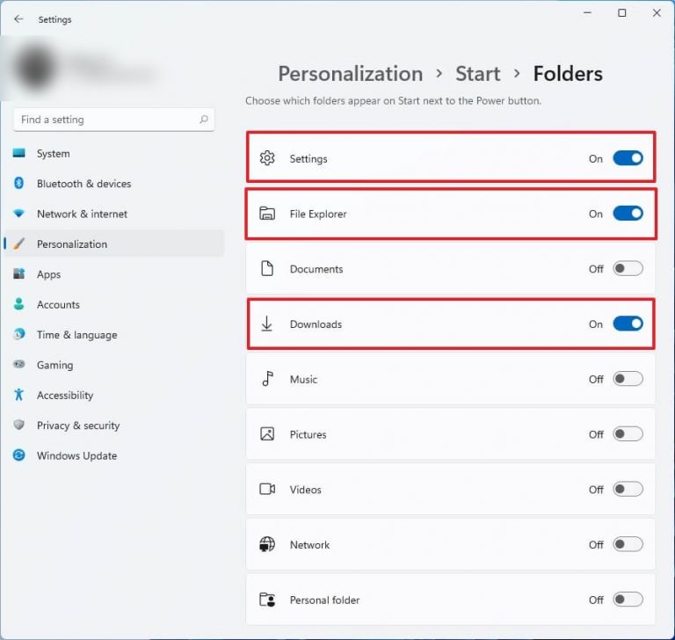Click the Videos camera icon
675x640 pixels.
(x=267, y=489)
